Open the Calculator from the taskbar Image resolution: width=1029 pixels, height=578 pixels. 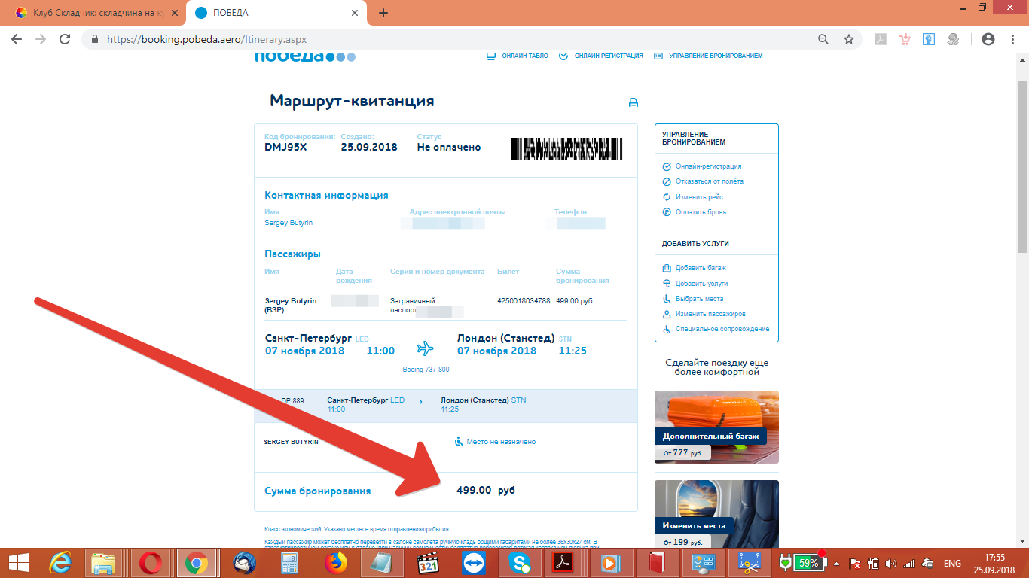(x=289, y=563)
